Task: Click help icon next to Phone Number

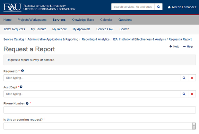Action: click(x=27, y=103)
